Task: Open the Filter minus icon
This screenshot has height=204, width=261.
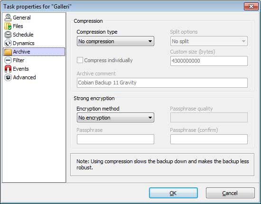Action: (x=8, y=60)
